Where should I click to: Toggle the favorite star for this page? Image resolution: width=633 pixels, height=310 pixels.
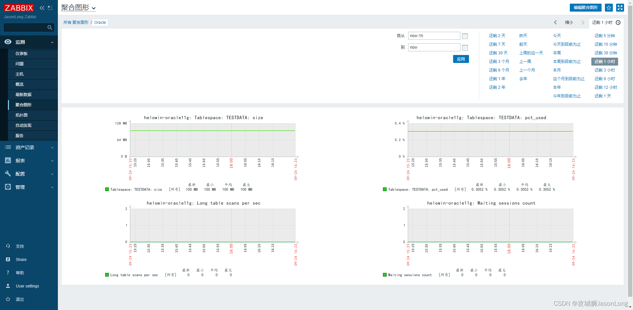tap(609, 8)
